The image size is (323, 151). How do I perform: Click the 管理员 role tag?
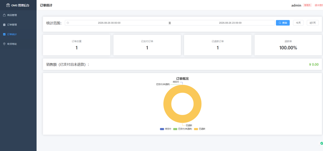click(x=307, y=5)
